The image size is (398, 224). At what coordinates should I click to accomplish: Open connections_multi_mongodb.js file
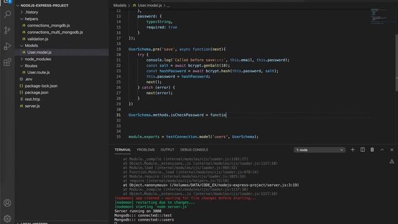click(x=55, y=32)
